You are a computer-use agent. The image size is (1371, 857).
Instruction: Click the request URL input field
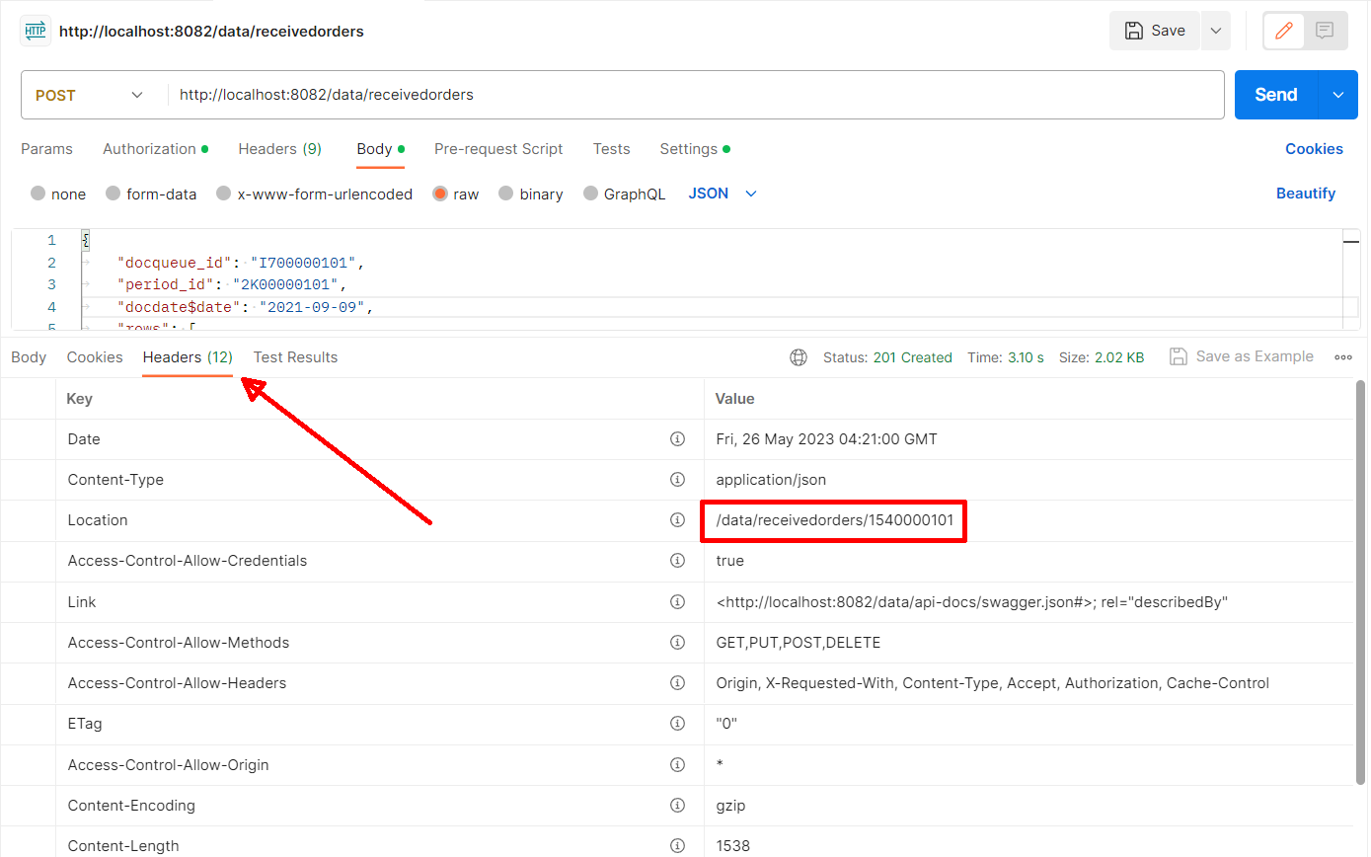(x=691, y=96)
